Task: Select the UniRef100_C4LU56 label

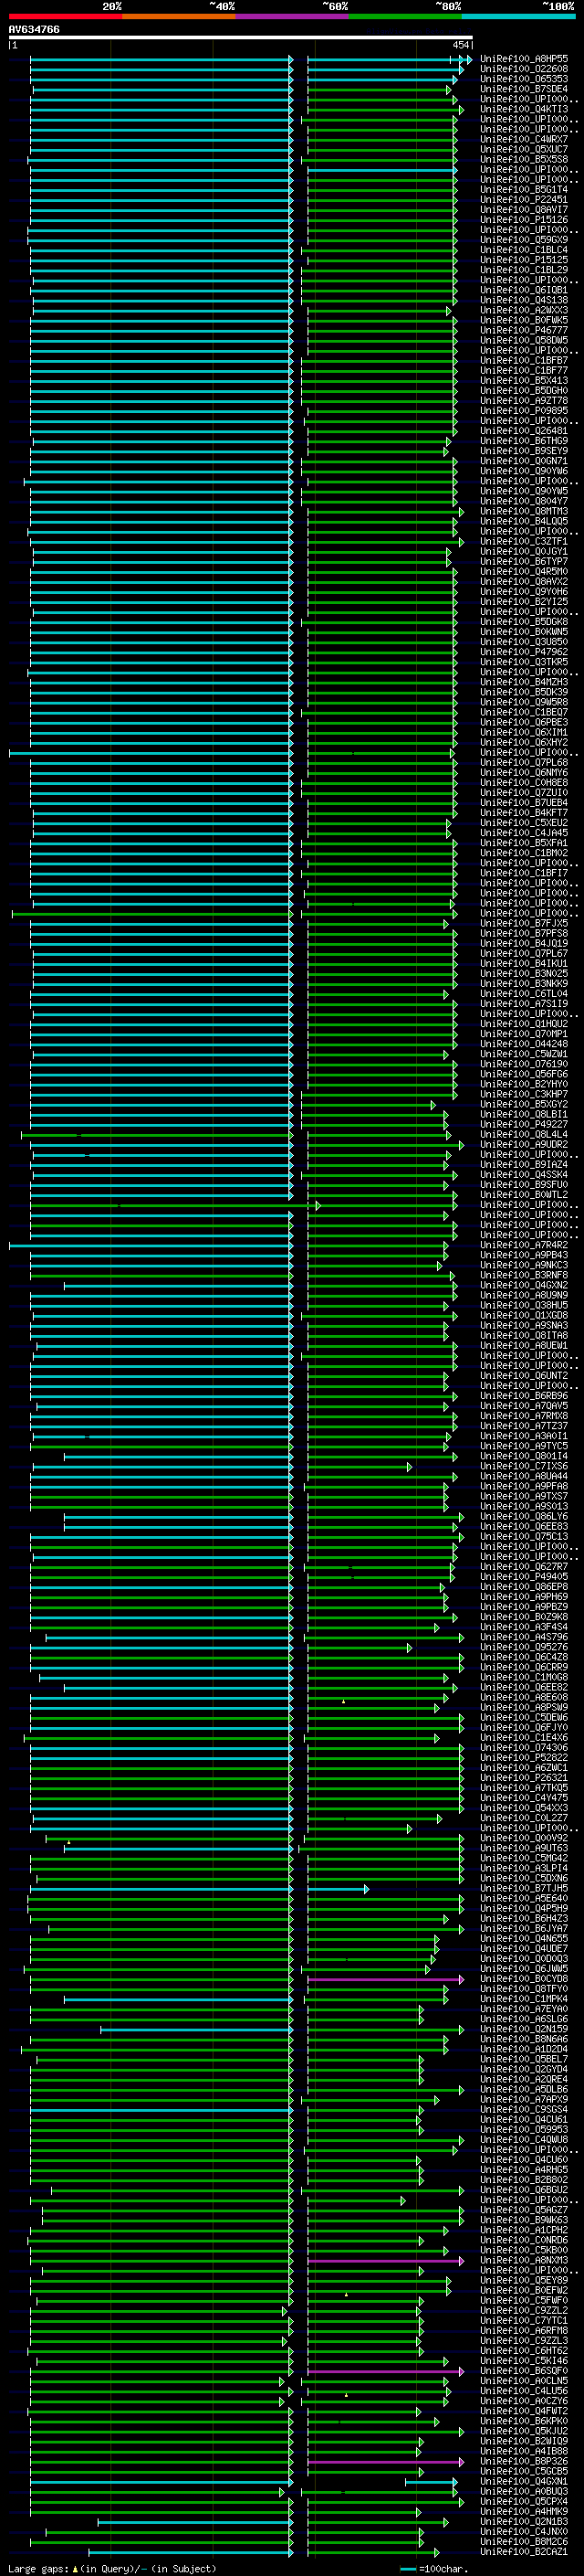Action: tap(524, 2391)
